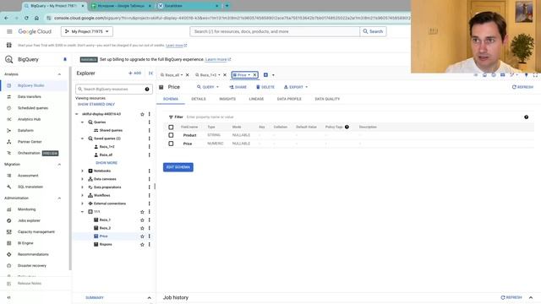Click SHOW MORE under Saved queries
This screenshot has height=304, width=541.
[x=107, y=163]
